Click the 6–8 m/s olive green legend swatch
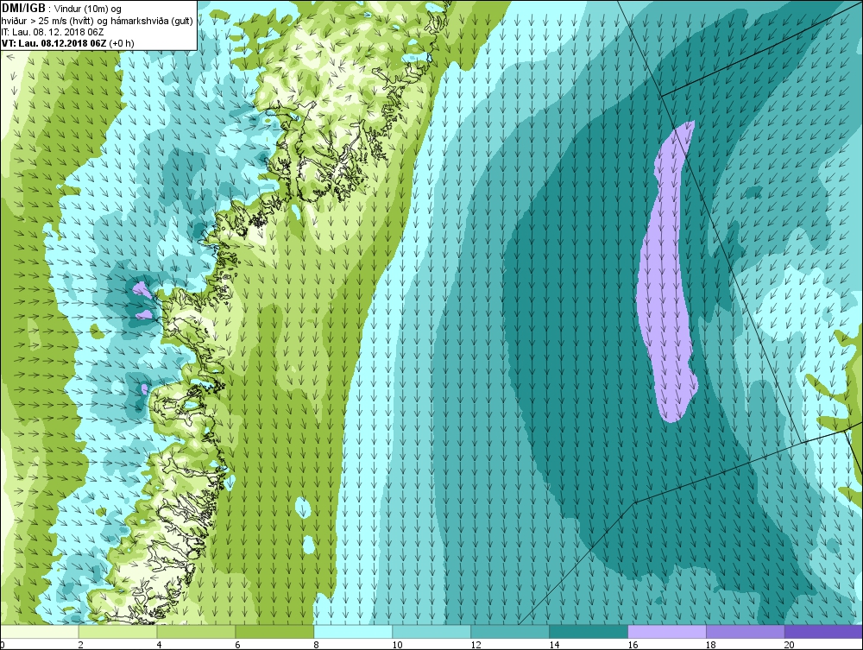863x650 pixels. pyautogui.click(x=274, y=631)
